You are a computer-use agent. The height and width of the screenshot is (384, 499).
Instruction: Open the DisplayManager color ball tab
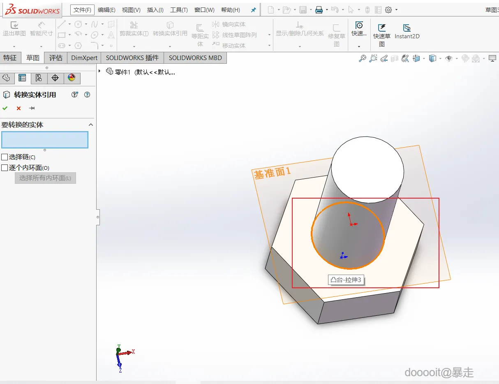72,78
